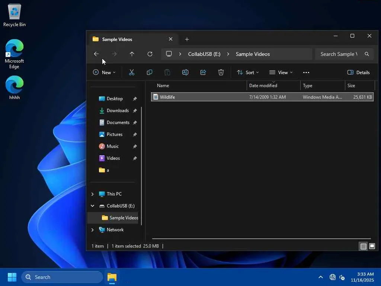Click the Copy icon in toolbar

coord(150,72)
